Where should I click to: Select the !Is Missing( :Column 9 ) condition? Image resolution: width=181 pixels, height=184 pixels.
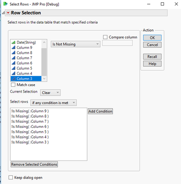pyautogui.click(x=30, y=111)
